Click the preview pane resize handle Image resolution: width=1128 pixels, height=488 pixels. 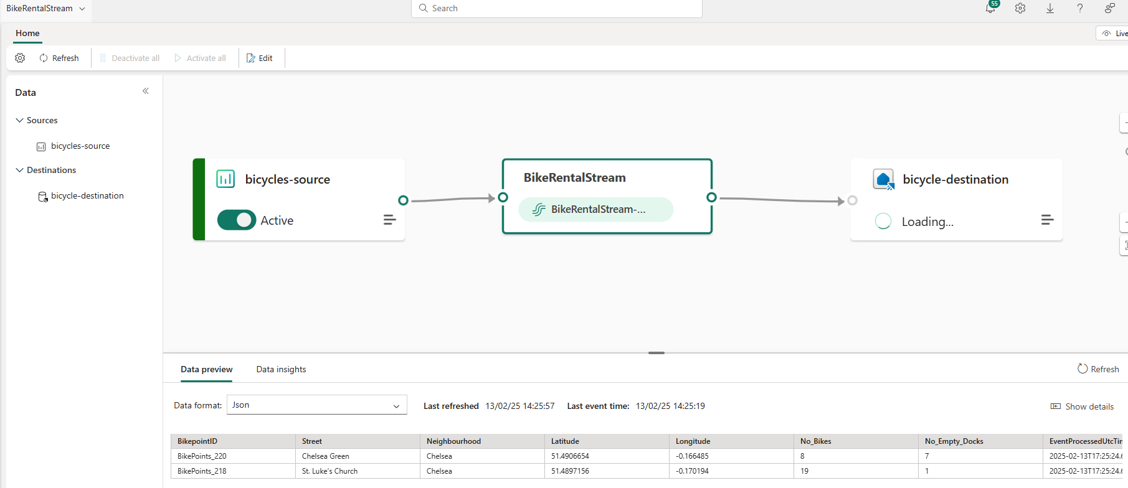click(x=656, y=353)
